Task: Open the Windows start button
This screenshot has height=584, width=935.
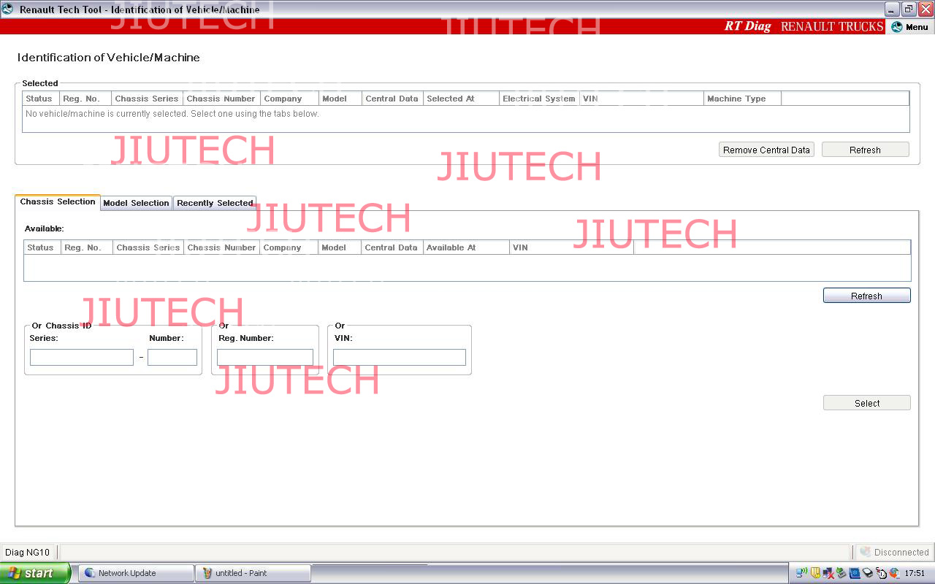Action: pos(35,573)
